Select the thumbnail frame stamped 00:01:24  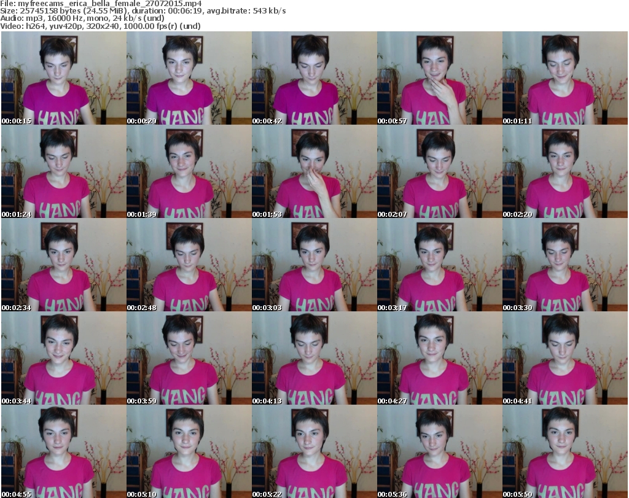[64, 171]
